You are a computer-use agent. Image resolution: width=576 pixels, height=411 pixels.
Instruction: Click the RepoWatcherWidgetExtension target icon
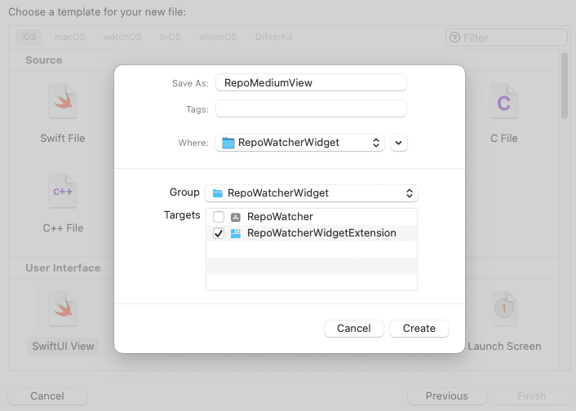pyautogui.click(x=236, y=233)
